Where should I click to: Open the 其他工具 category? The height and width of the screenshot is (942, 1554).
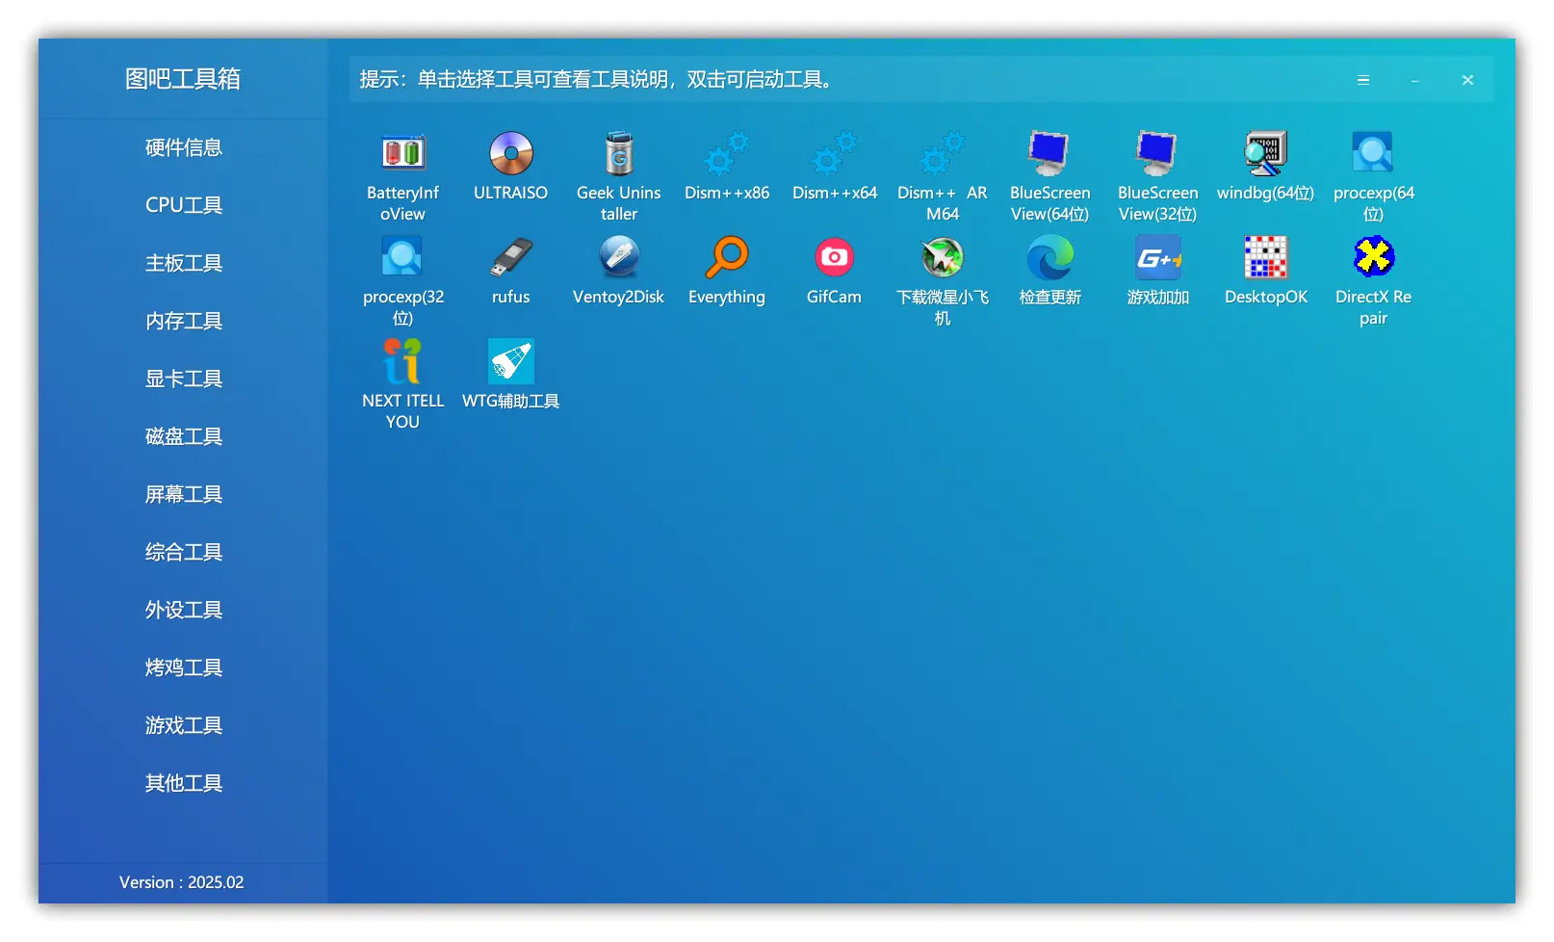[184, 783]
